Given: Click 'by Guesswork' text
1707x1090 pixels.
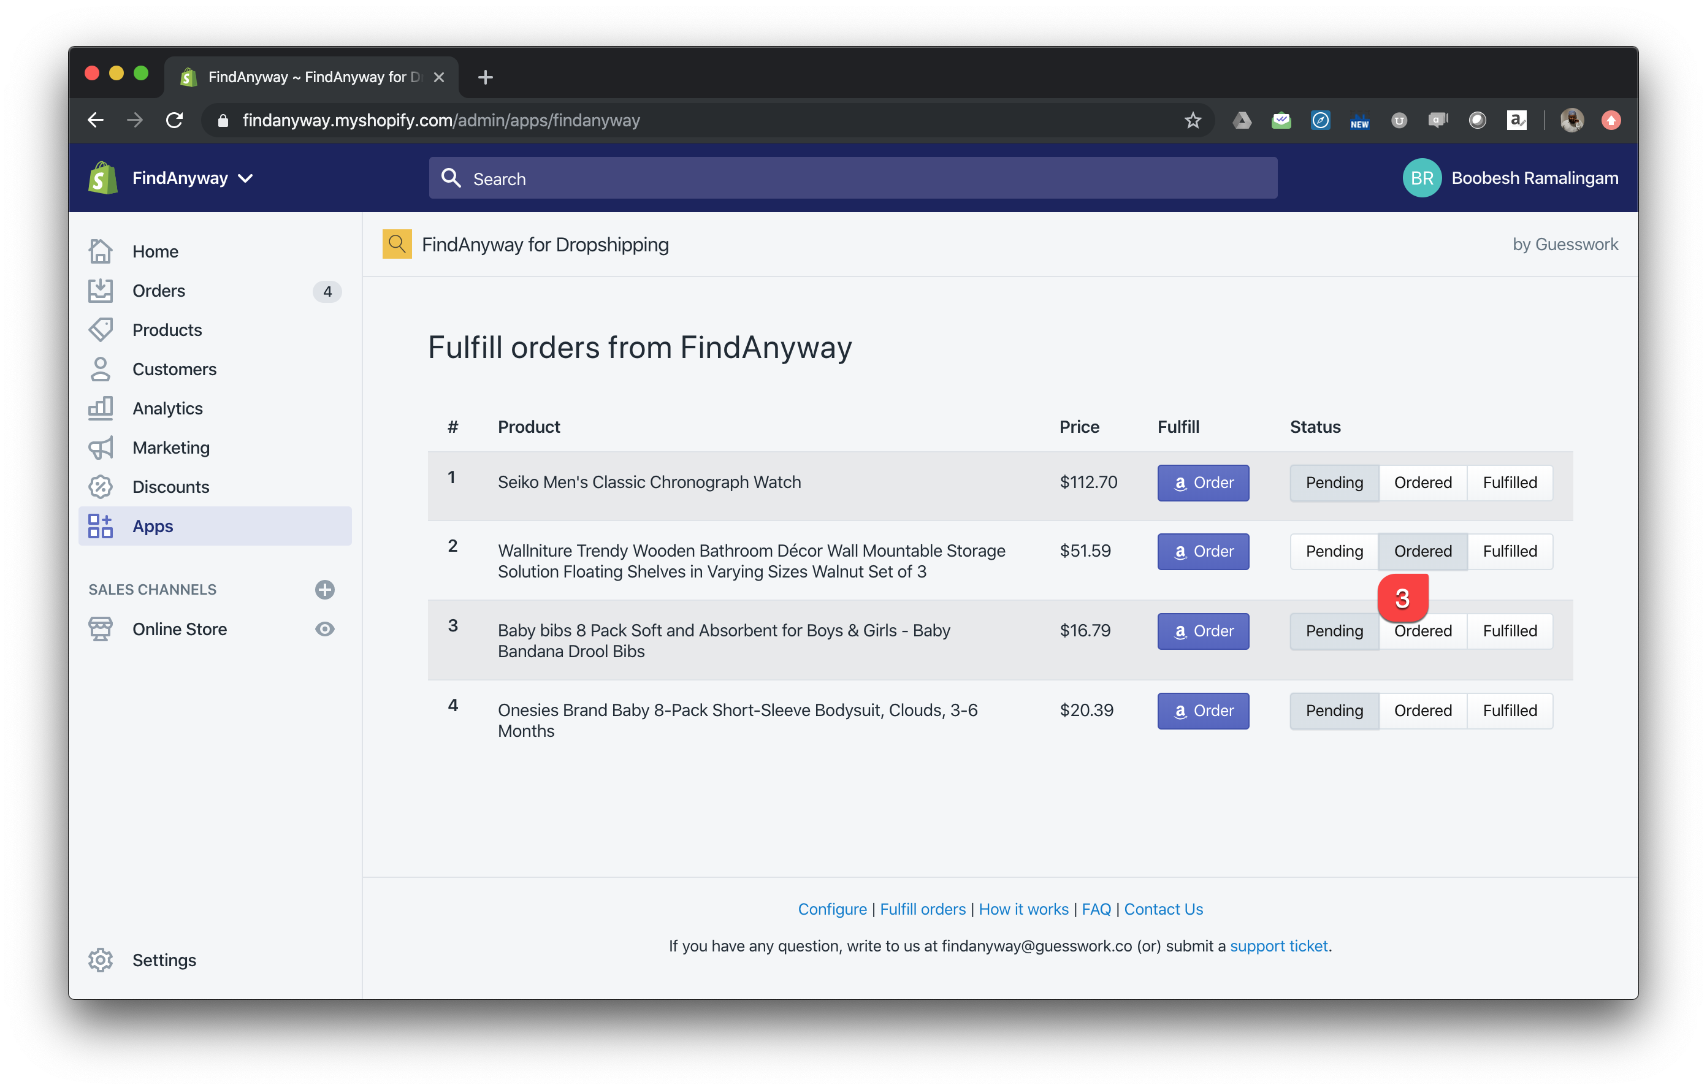Looking at the screenshot, I should tap(1565, 244).
